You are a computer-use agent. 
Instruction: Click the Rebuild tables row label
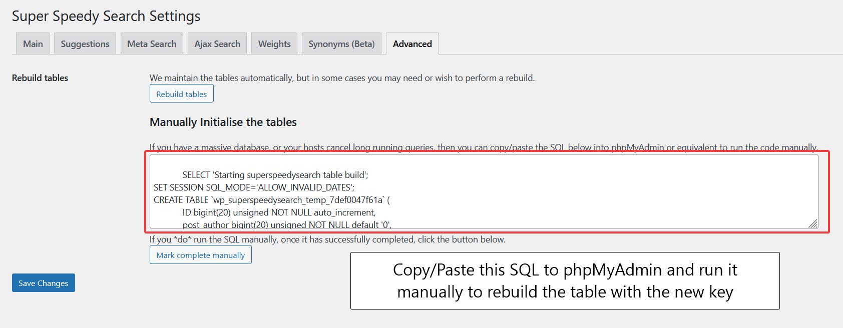tap(40, 78)
